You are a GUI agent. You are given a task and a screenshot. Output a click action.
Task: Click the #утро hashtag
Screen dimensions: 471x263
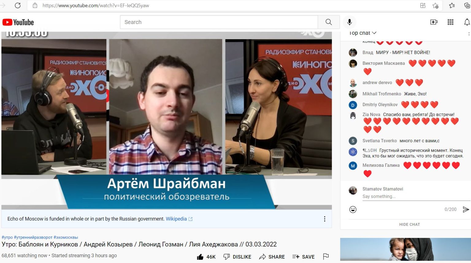tap(7, 237)
